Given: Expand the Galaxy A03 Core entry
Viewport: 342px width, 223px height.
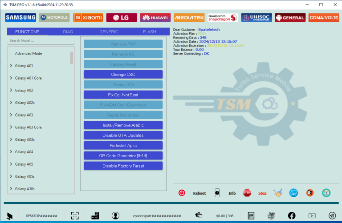Looking at the screenshot, I should [11, 127].
